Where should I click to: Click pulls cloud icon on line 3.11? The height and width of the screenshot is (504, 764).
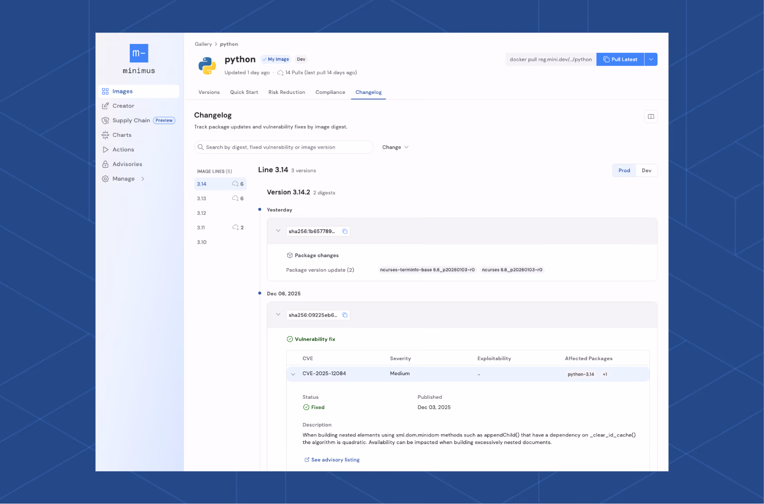pyautogui.click(x=235, y=227)
